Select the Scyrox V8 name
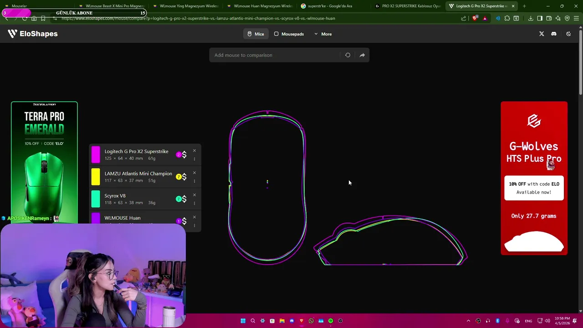The width and height of the screenshot is (583, 328). (115, 196)
